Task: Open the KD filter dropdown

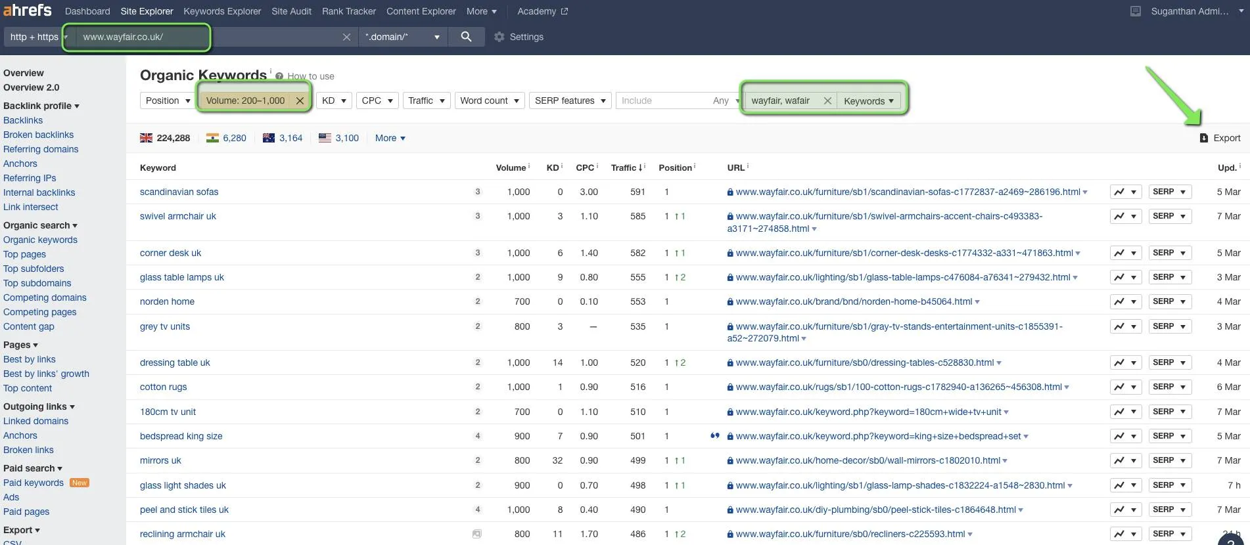Action: click(334, 100)
